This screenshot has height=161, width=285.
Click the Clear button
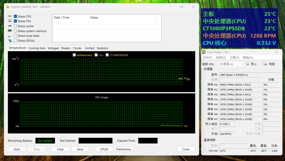coord(61,149)
